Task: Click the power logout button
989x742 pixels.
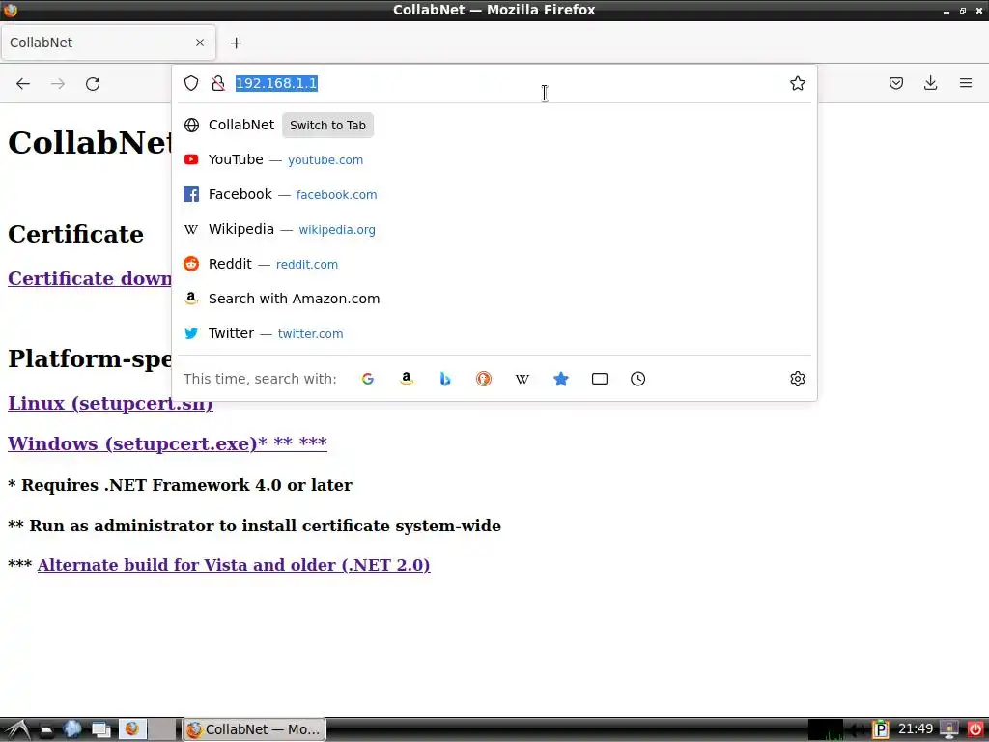Action: 975,729
